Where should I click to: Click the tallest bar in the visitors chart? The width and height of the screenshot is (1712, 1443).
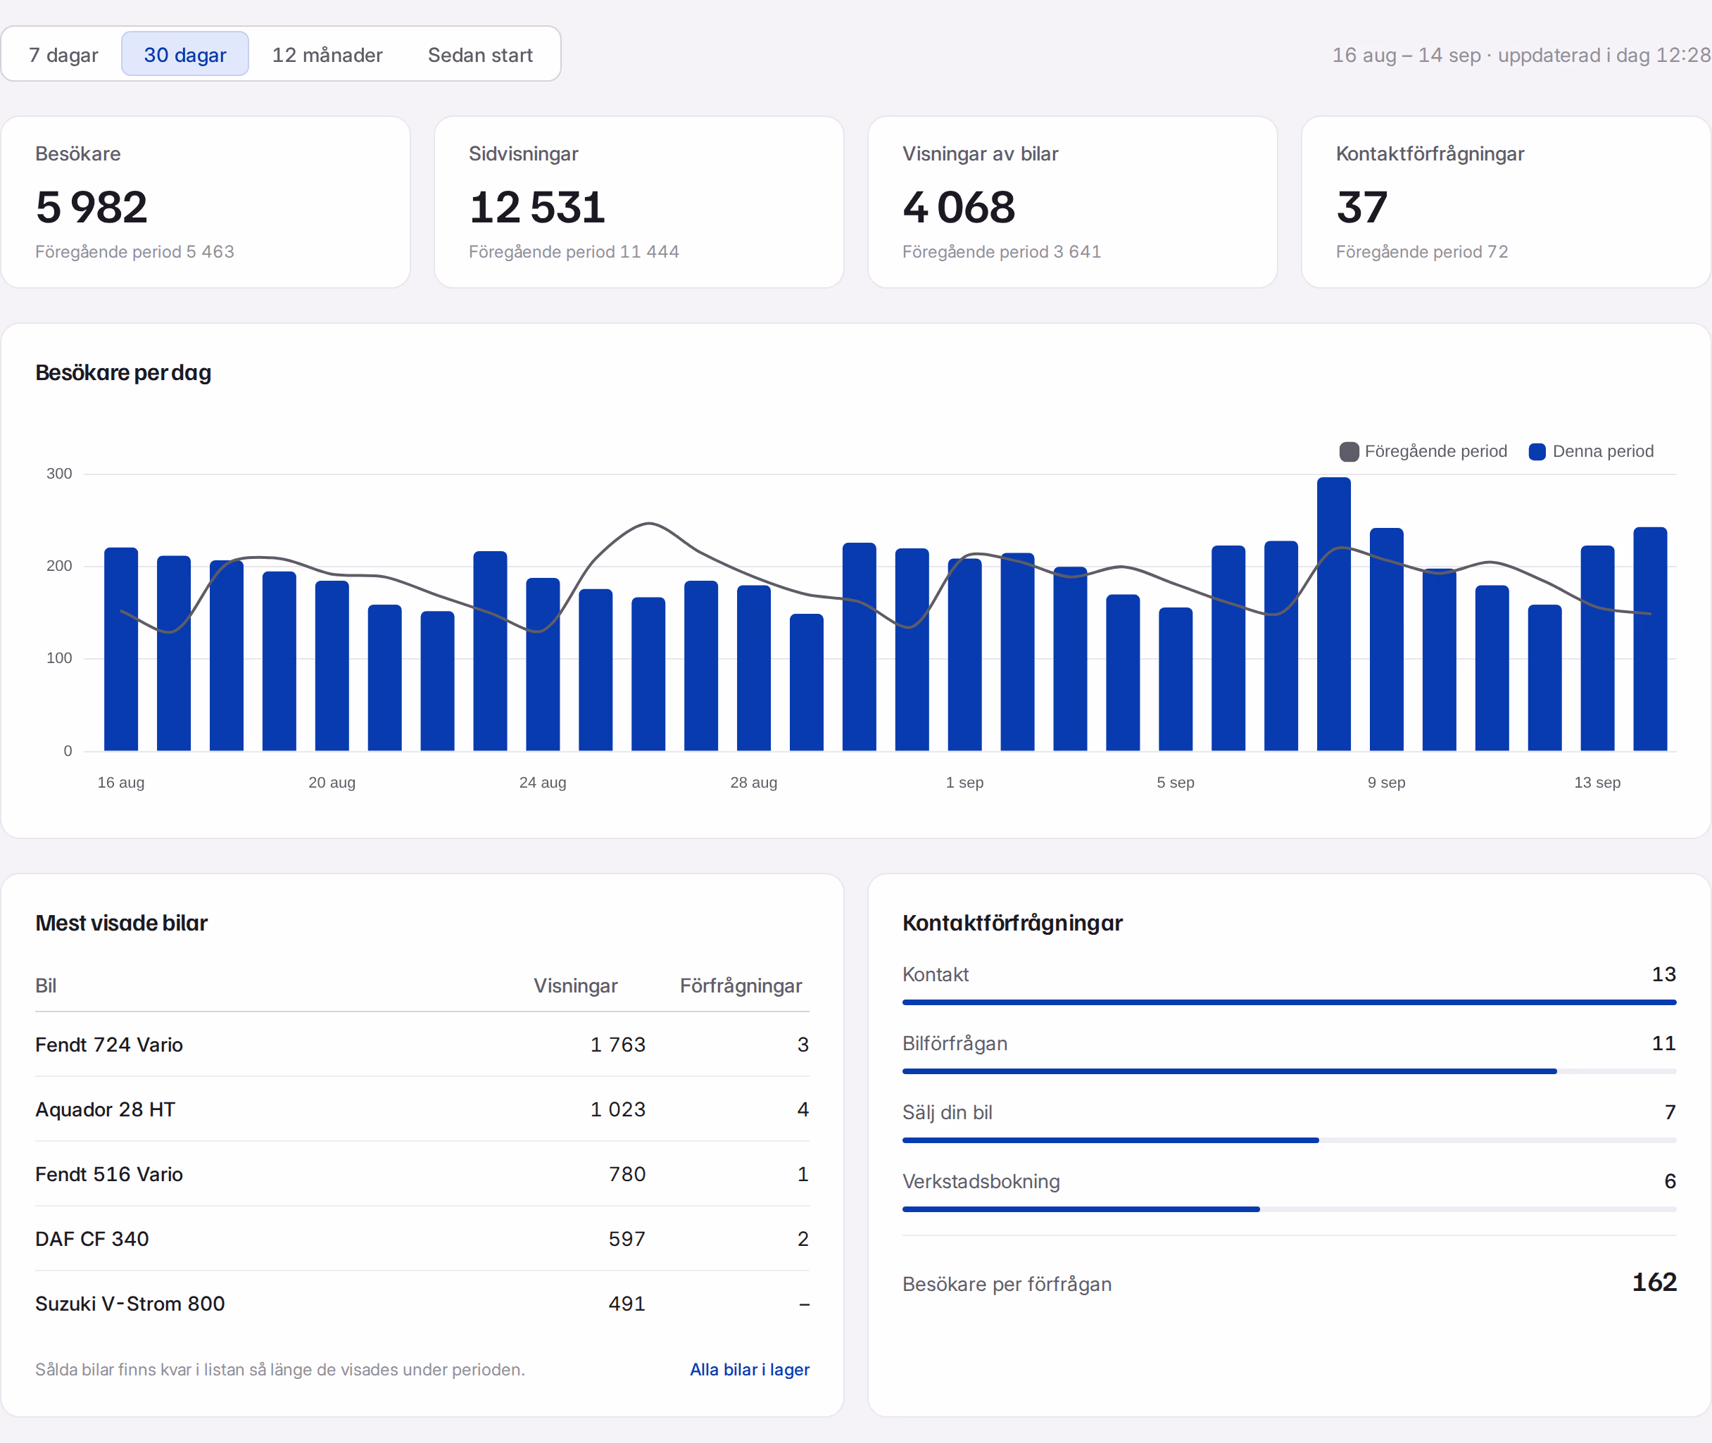click(x=1333, y=614)
